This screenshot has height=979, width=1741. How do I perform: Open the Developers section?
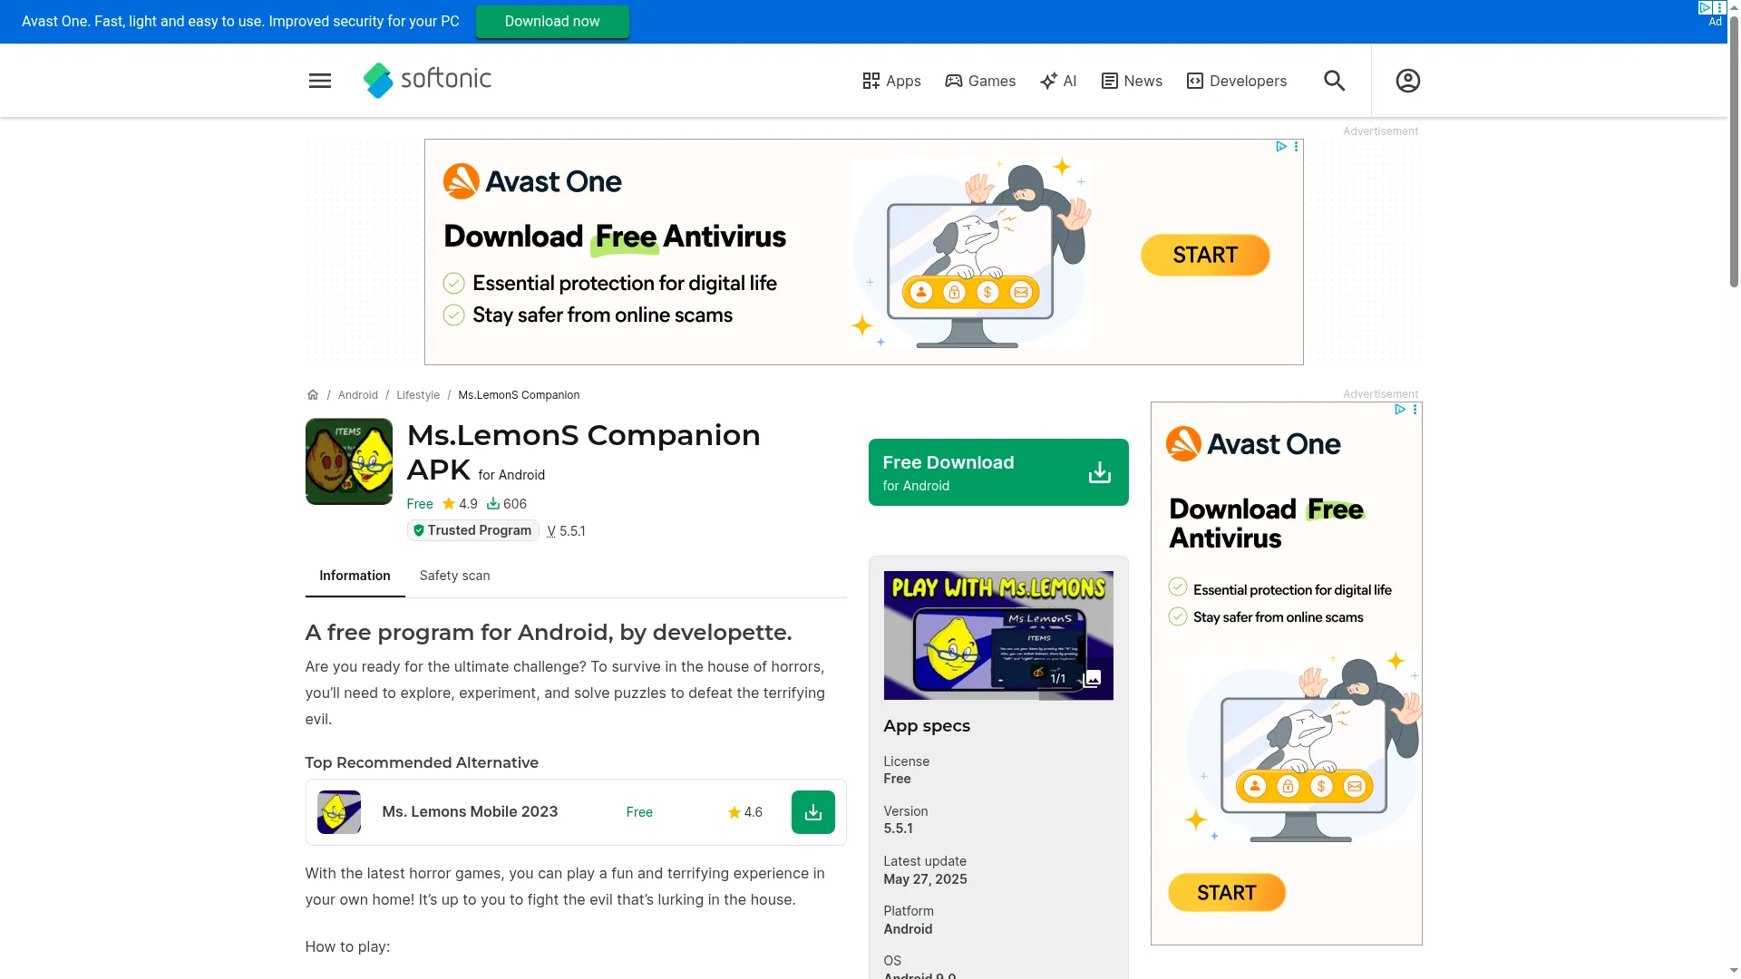point(1237,81)
